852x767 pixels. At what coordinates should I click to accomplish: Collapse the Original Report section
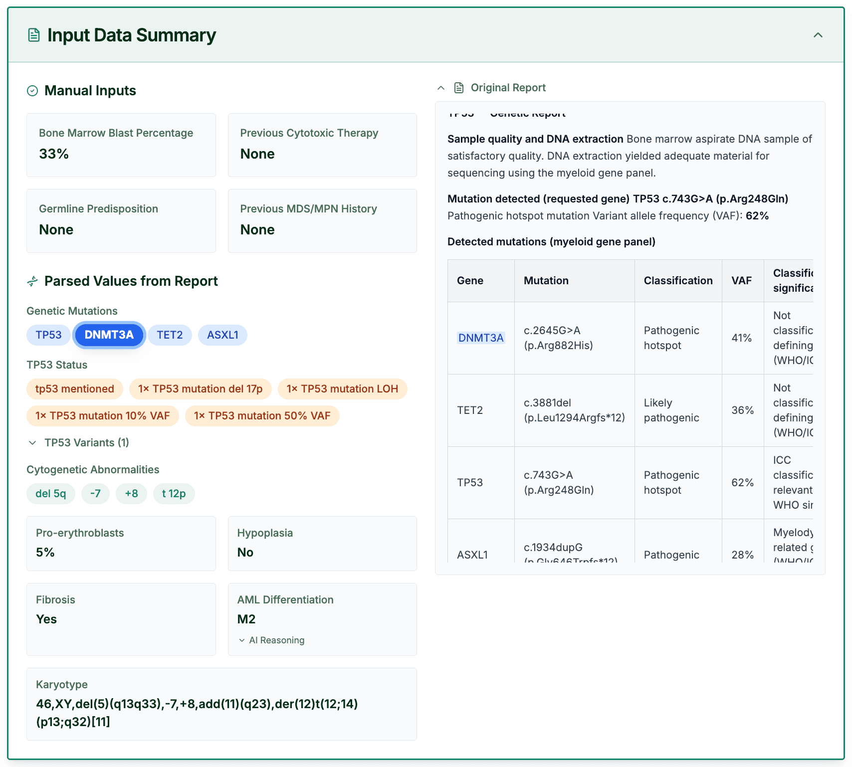pyautogui.click(x=441, y=87)
